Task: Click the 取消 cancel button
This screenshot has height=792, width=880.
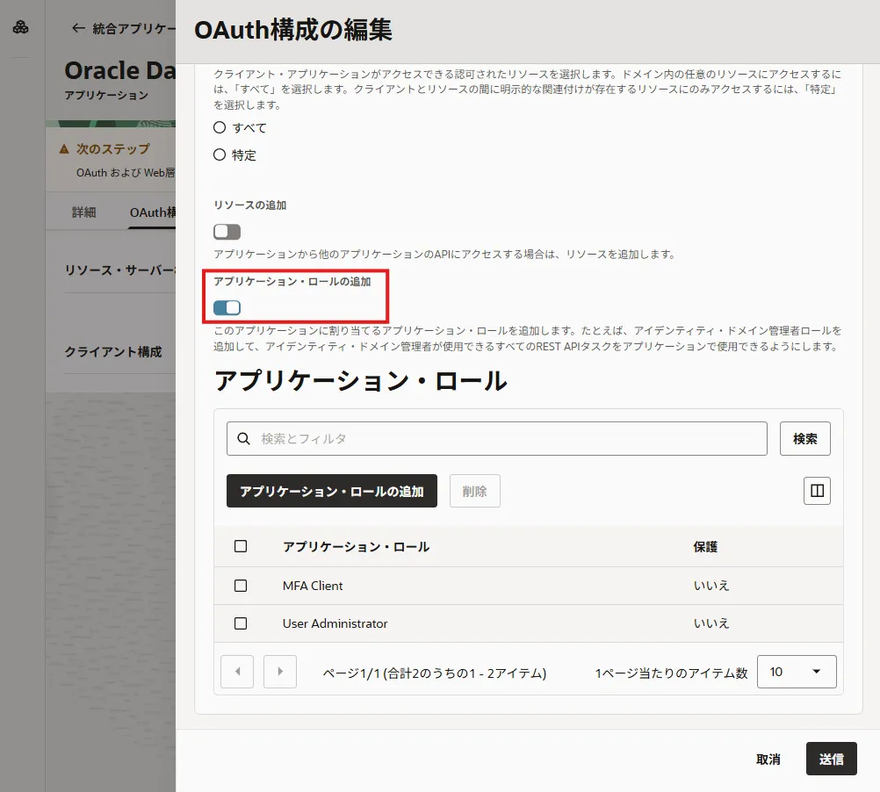Action: [768, 758]
